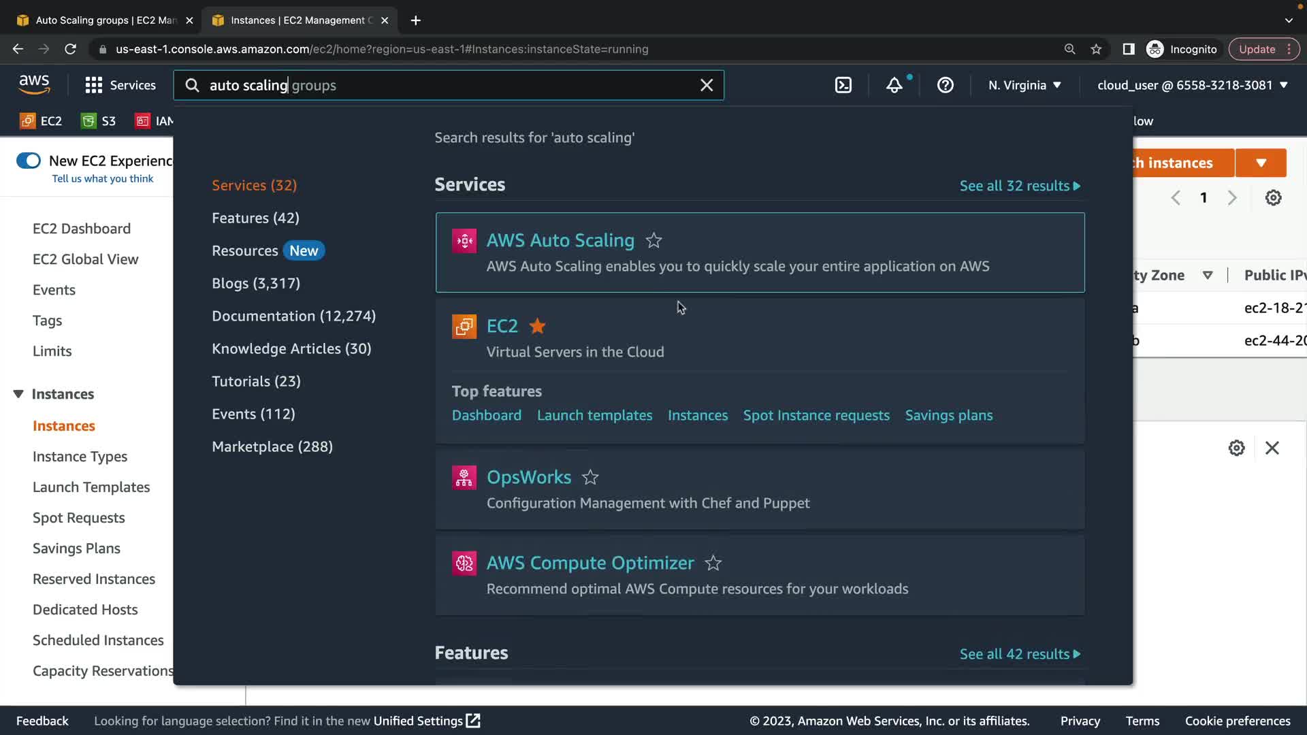Open the notifications bell
The width and height of the screenshot is (1307, 735).
point(894,85)
